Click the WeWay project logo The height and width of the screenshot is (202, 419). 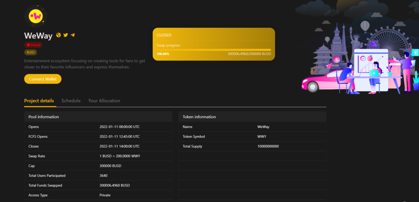(x=36, y=16)
